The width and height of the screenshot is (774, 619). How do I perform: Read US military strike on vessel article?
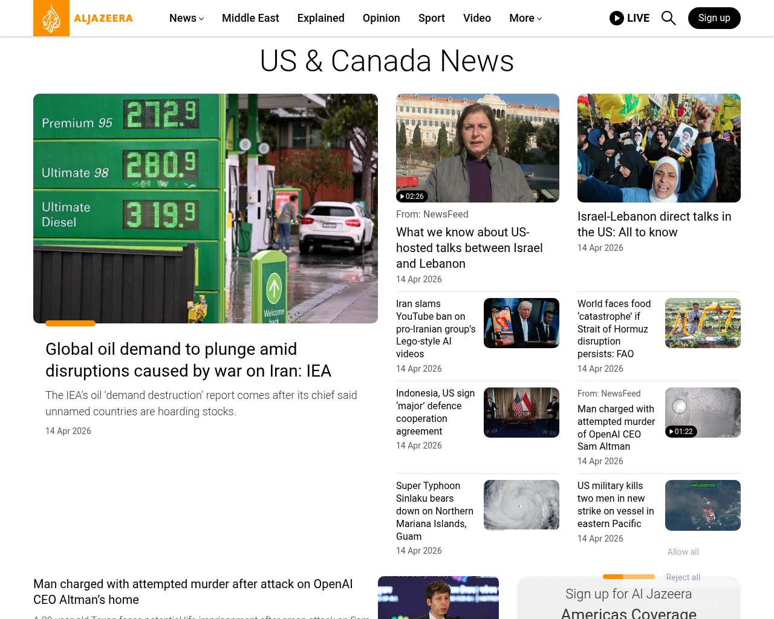(x=616, y=505)
